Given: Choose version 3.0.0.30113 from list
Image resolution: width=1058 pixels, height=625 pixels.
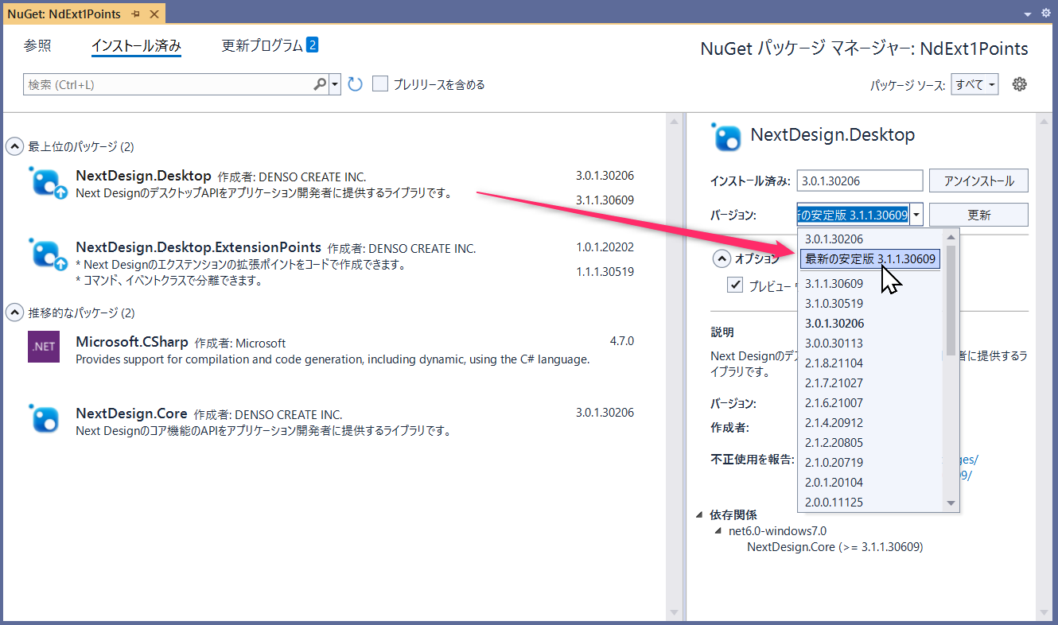Looking at the screenshot, I should pyautogui.click(x=834, y=343).
